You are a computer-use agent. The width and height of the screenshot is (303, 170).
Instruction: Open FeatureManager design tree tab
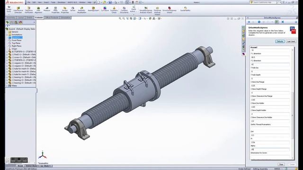pos(8,22)
